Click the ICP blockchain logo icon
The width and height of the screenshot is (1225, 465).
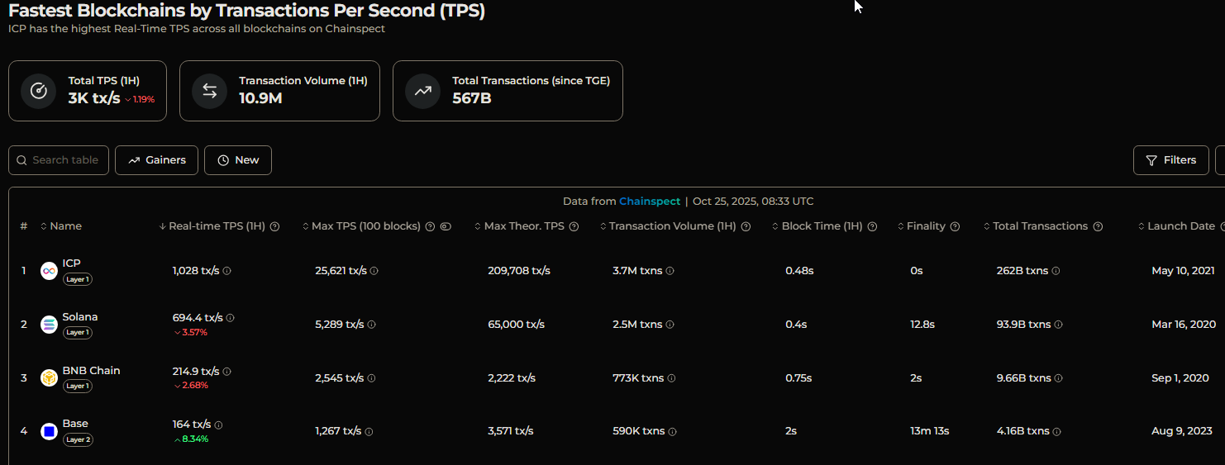coord(49,271)
